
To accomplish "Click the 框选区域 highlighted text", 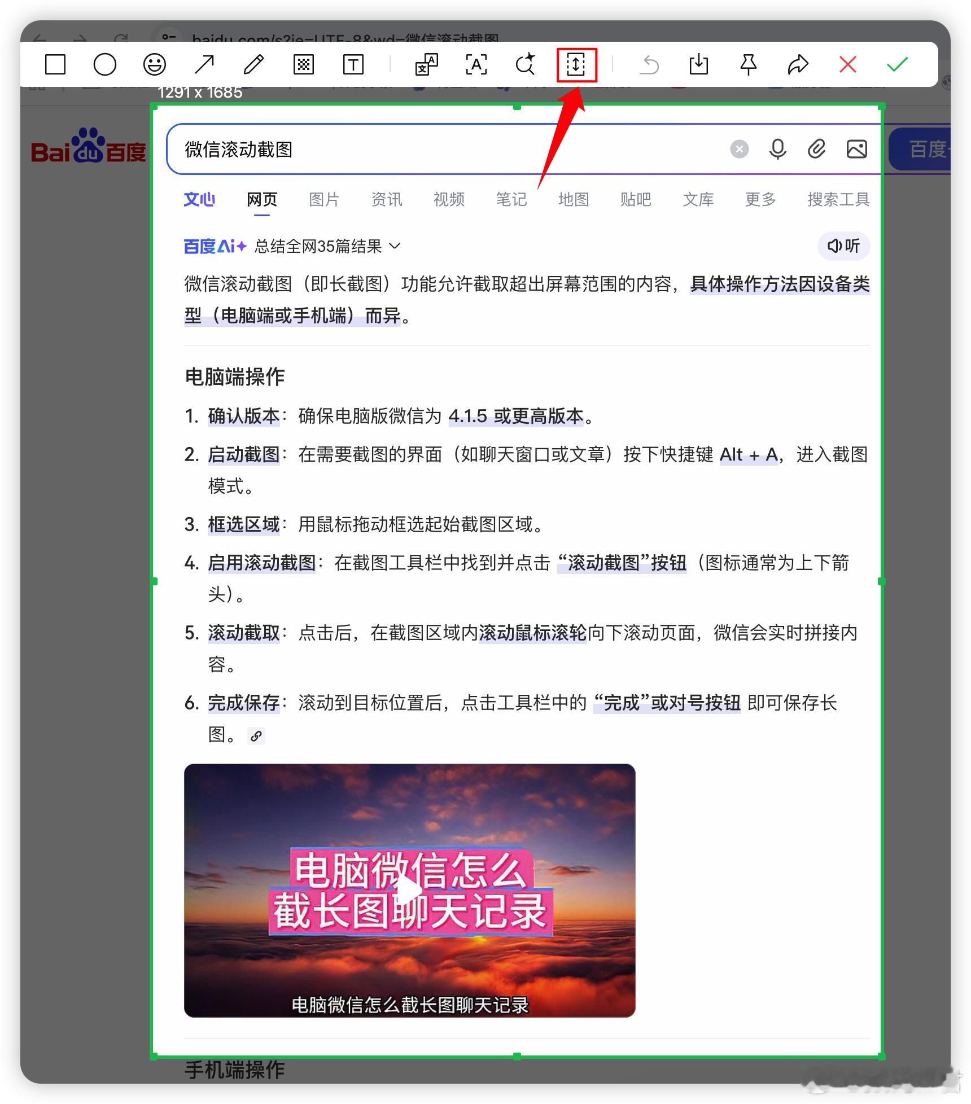I will pyautogui.click(x=244, y=524).
